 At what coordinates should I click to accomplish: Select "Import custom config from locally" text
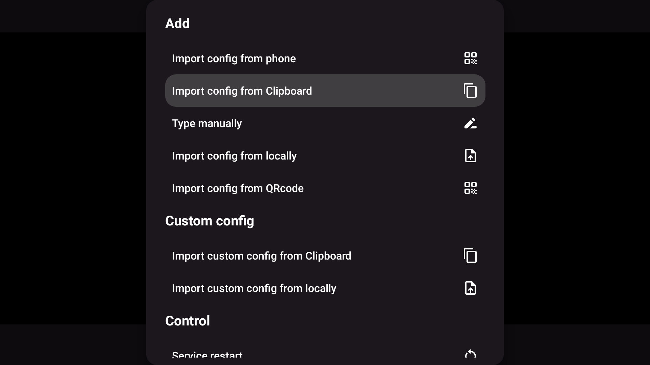tap(254, 288)
